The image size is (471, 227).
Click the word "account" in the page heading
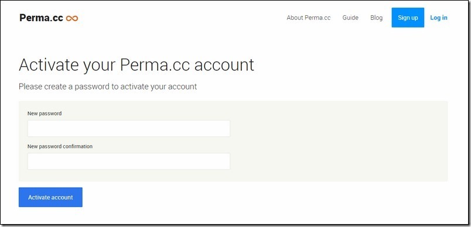click(224, 65)
